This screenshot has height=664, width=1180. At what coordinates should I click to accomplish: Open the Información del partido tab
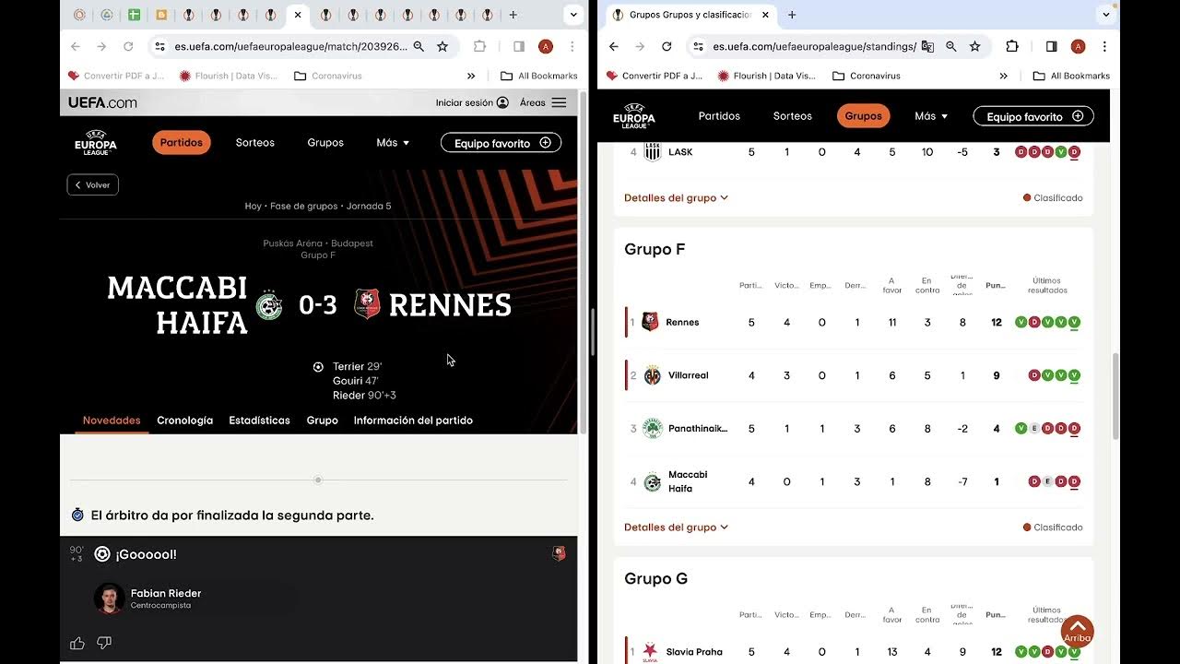coord(413,420)
